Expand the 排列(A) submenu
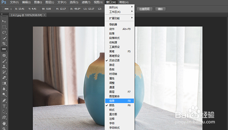Viewport: 228px width, 130px height. pyautogui.click(x=120, y=7)
